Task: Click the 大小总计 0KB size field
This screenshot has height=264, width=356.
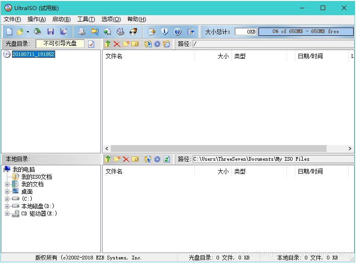Action: click(x=246, y=32)
